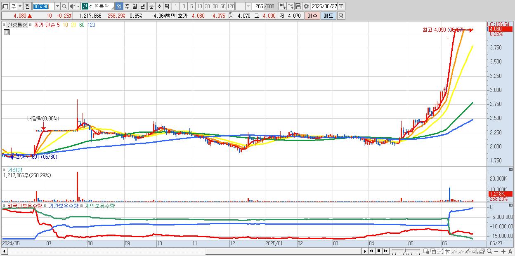The image size is (515, 256).
Task: Set interval to 30
Action: tap(215, 6)
